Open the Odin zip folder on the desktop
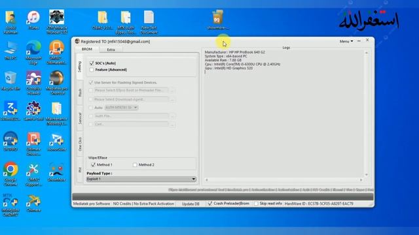The width and height of the screenshot is (419, 235). point(103,20)
